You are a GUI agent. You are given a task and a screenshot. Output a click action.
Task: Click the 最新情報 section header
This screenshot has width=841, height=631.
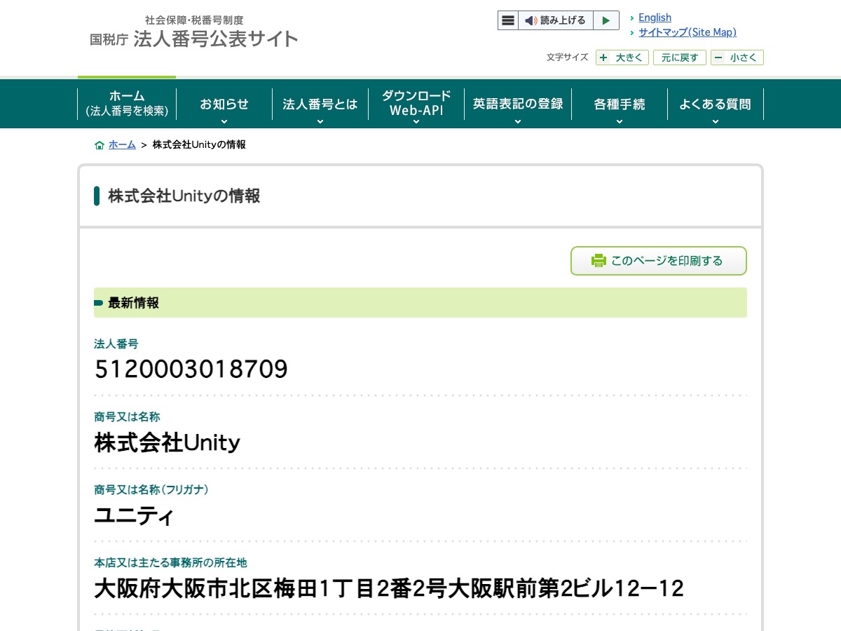[420, 303]
